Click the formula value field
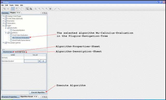 click(35, 58)
